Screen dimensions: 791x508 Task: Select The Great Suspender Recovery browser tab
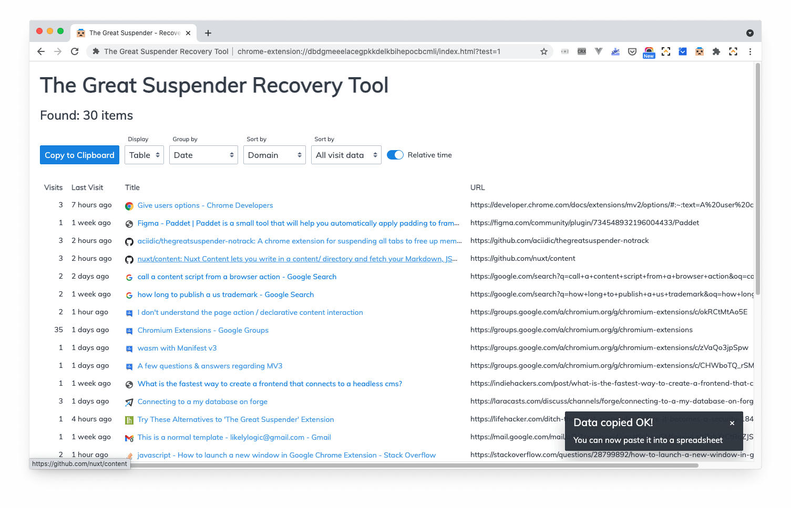133,33
